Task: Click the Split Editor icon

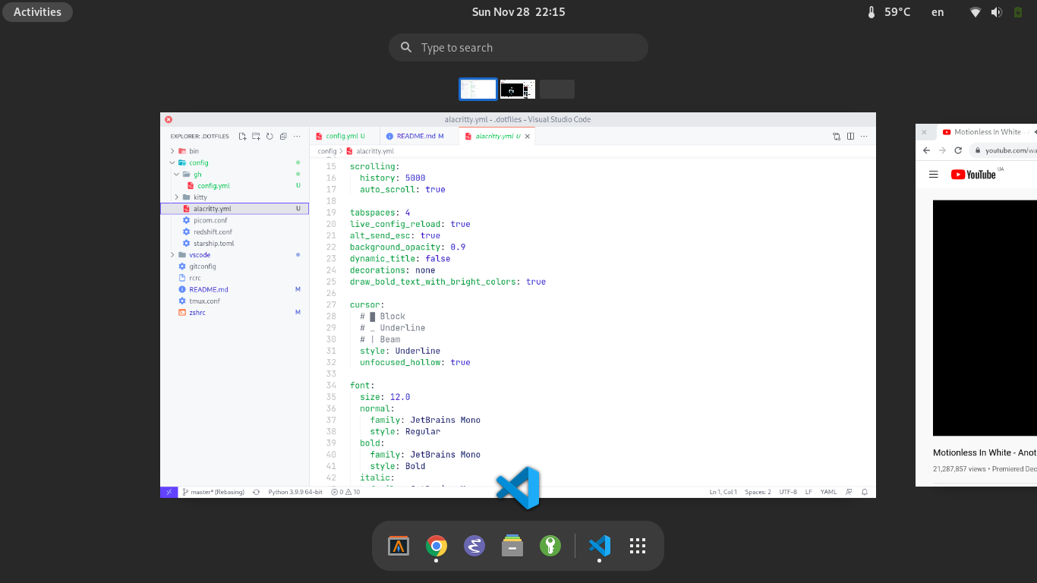Action: [850, 137]
